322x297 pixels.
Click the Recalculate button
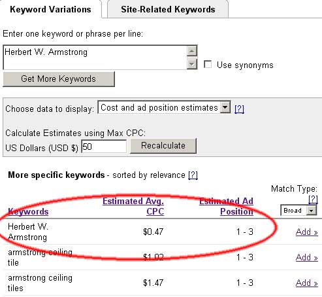[163, 146]
